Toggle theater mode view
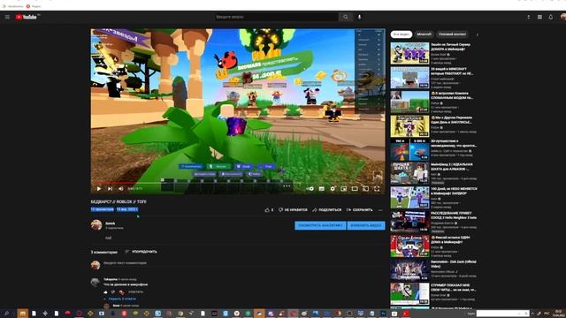 355,188
